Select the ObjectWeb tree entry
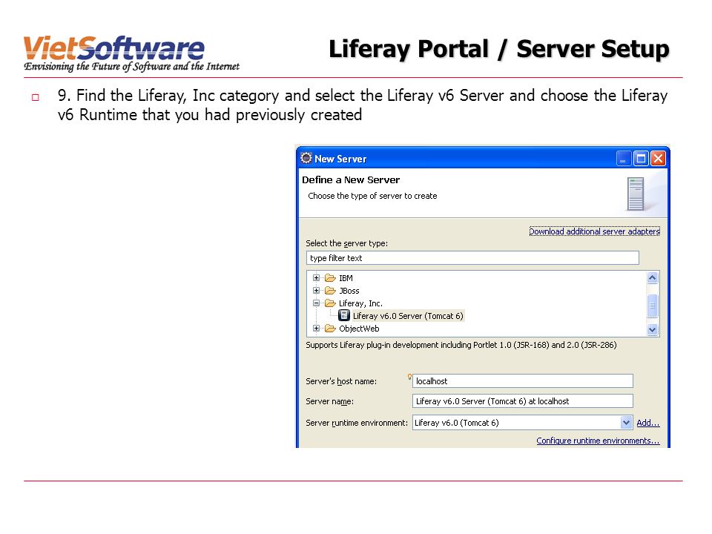 [x=359, y=329]
